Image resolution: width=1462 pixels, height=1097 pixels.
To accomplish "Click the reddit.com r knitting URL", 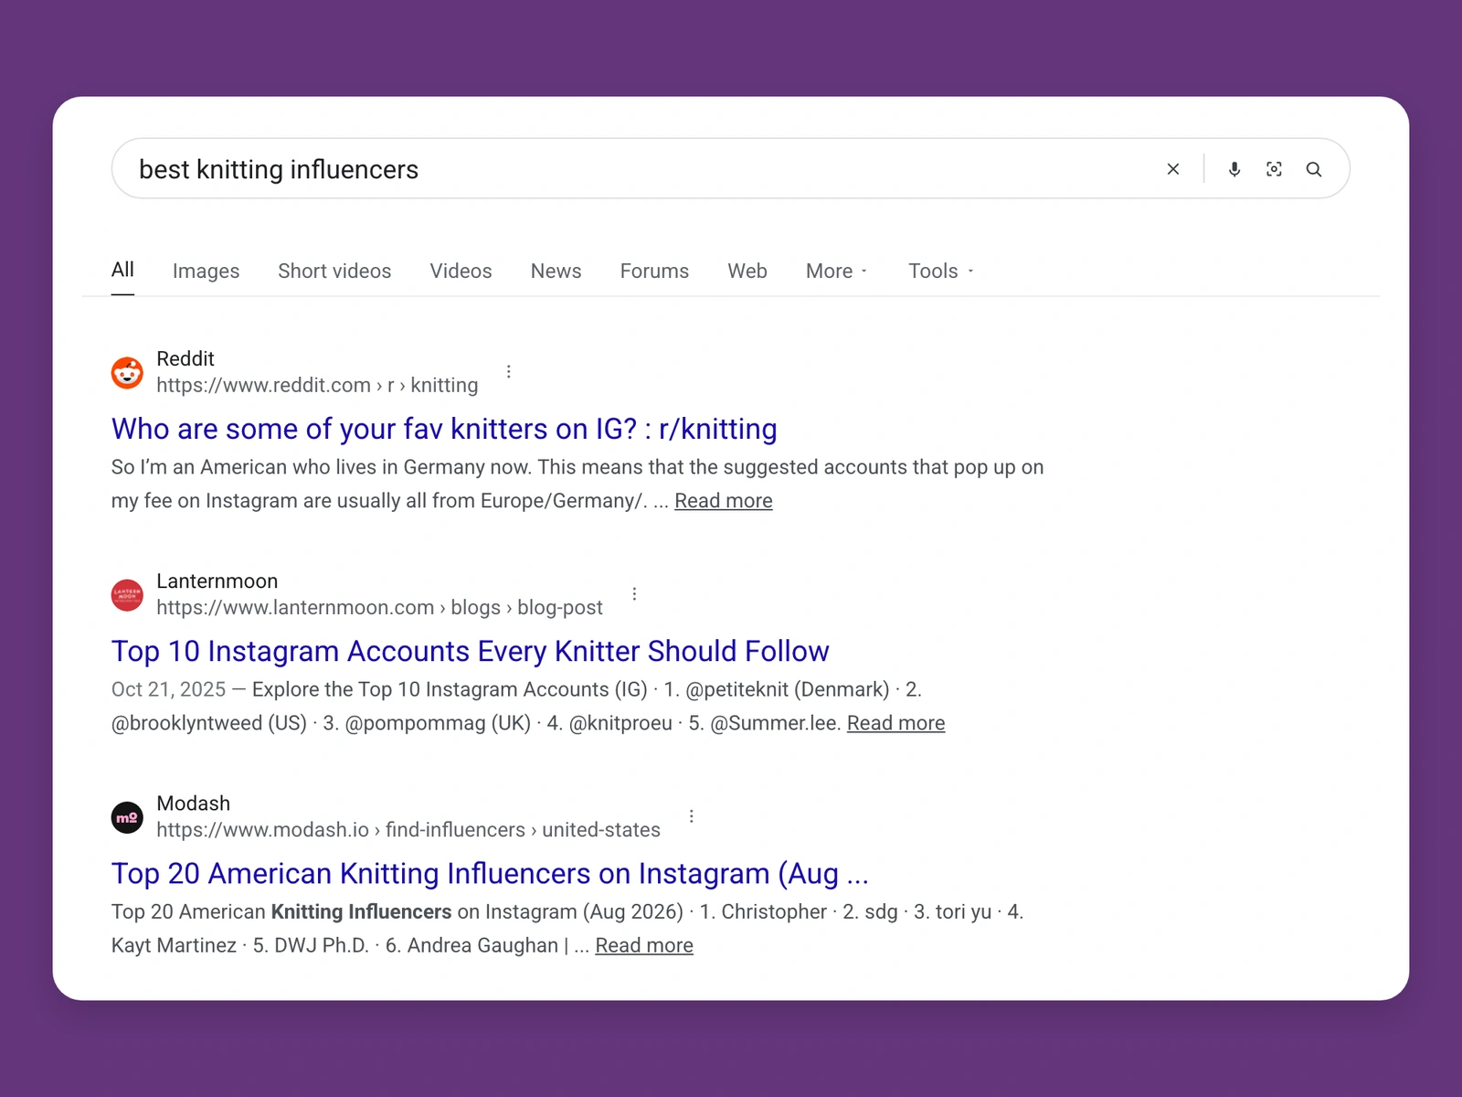I will click(x=317, y=385).
